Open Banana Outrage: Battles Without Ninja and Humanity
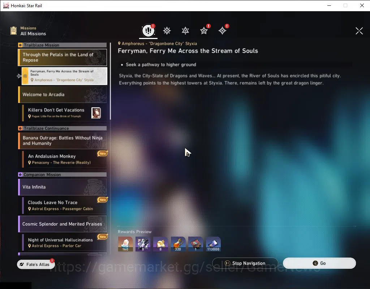This screenshot has height=289, width=370. point(63,141)
